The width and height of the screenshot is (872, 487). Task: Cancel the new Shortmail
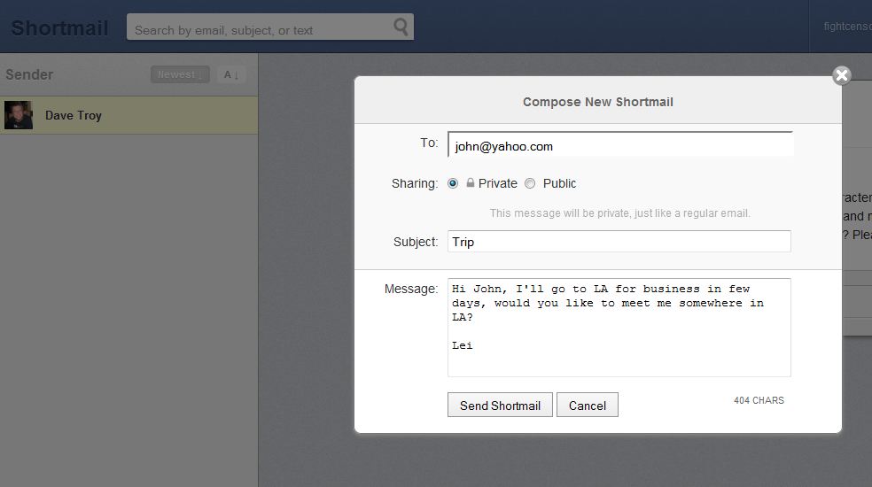point(588,406)
